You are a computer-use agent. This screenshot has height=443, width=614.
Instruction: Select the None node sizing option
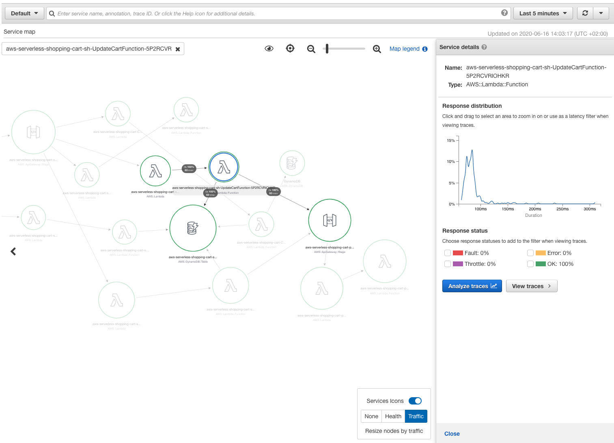pos(371,416)
